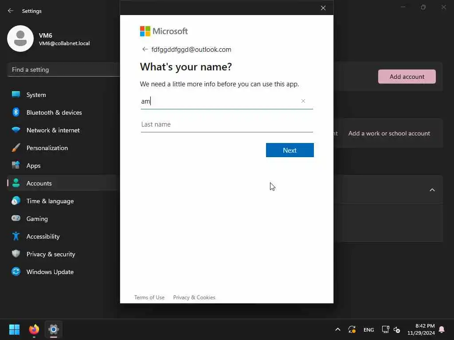Click the Find a setting search box
This screenshot has width=454, height=340.
[x=64, y=70]
